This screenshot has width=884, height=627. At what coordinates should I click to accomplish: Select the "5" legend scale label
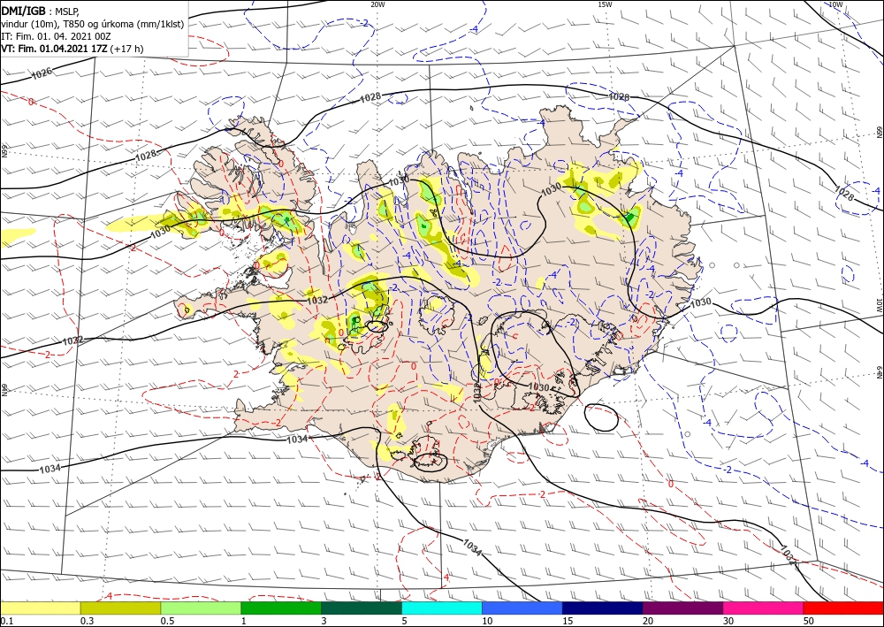coord(405,621)
